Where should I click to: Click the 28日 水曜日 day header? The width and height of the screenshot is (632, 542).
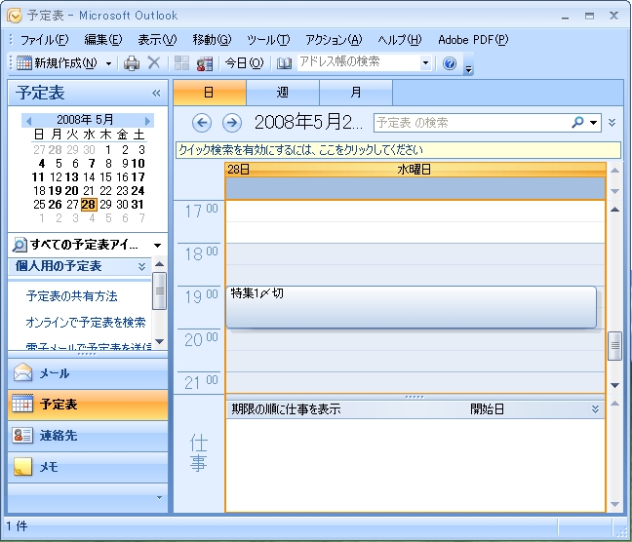click(415, 170)
